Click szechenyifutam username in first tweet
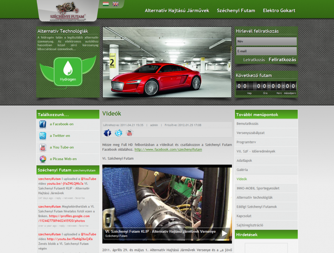Screen dimensions: 334x253 (49, 179)
